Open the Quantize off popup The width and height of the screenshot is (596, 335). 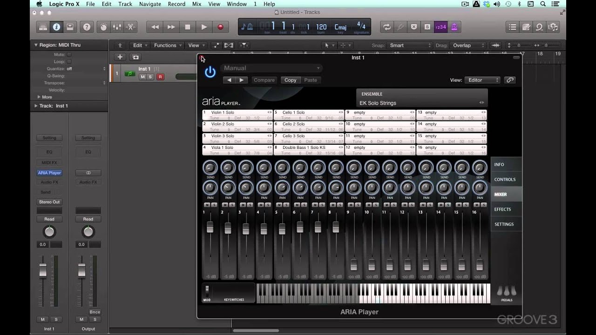[86, 68]
